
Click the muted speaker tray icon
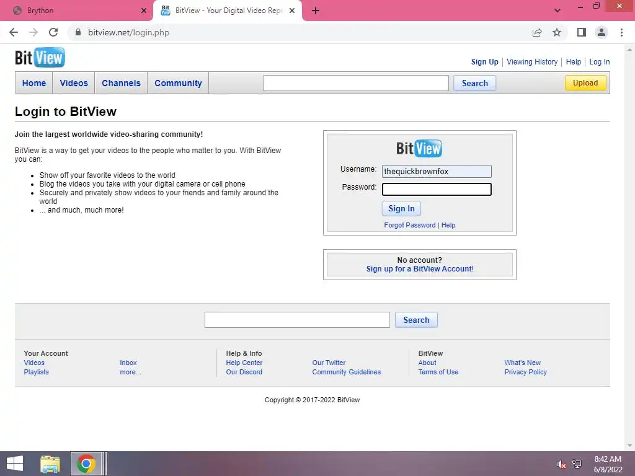tap(561, 464)
